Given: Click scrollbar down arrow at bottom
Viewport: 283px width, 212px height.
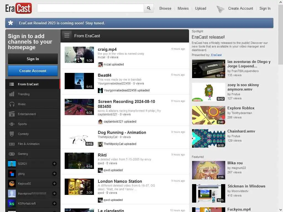Looking at the screenshot, I should (x=280, y=210).
